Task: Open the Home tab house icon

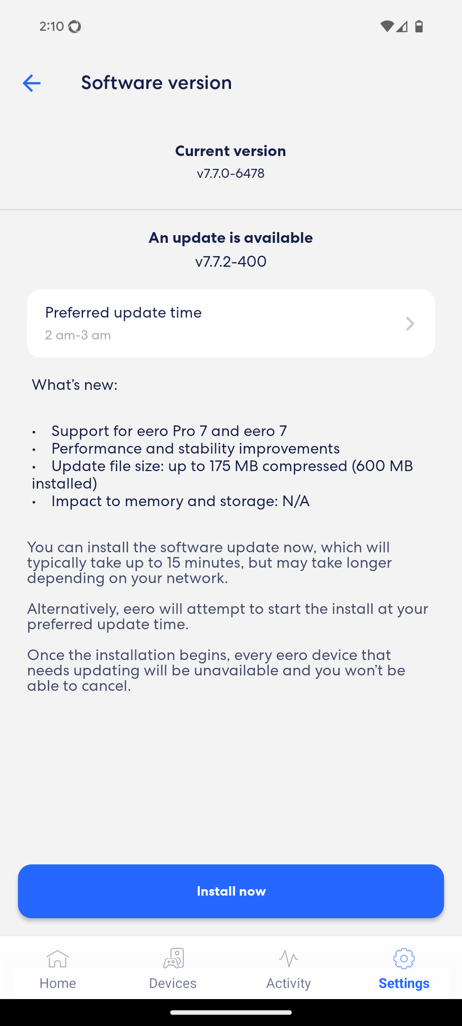Action: (58, 958)
